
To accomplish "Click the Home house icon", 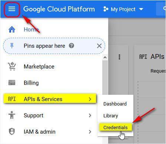I will click(x=12, y=30).
